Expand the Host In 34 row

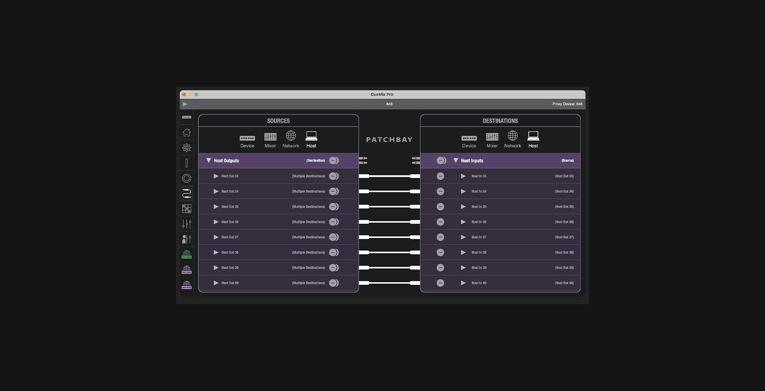click(464, 191)
